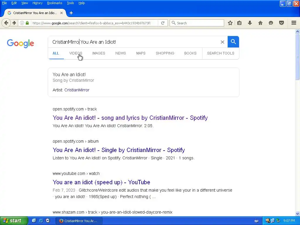Open the Edit menu
The width and height of the screenshot is (300, 225).
click(14, 3)
